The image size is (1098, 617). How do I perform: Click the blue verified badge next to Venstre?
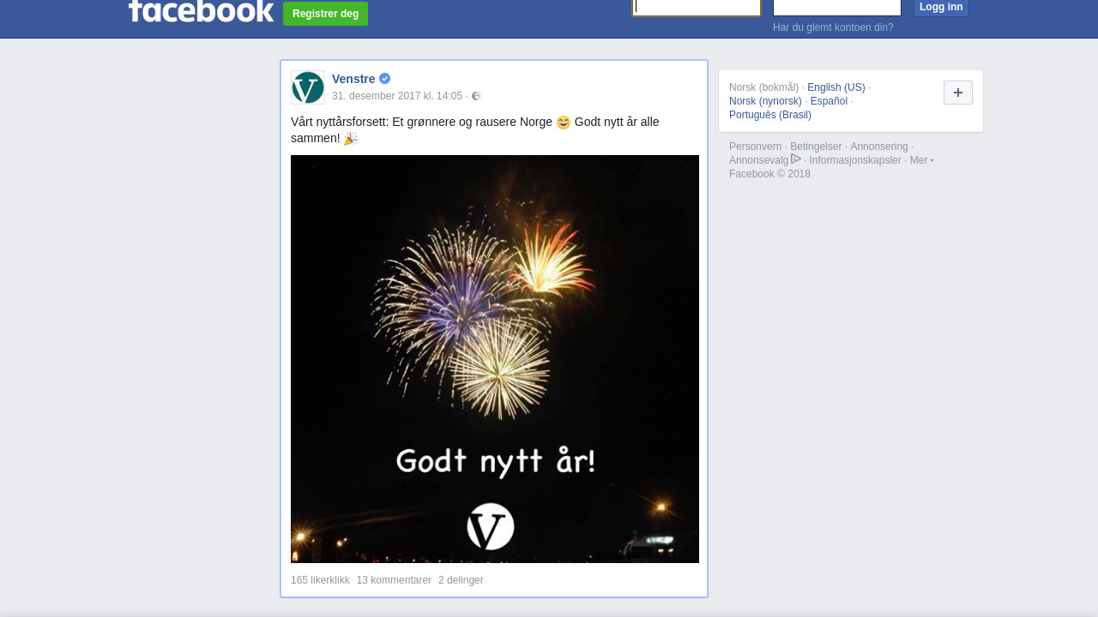(x=385, y=79)
